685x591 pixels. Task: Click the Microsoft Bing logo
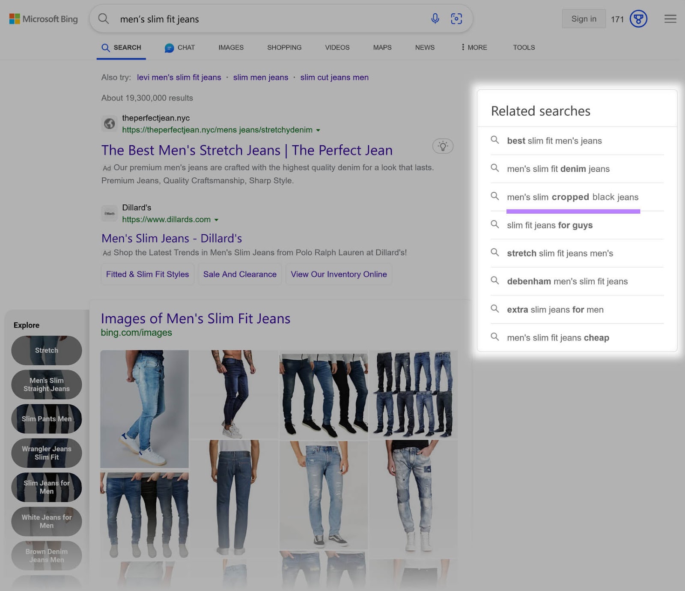tap(43, 19)
